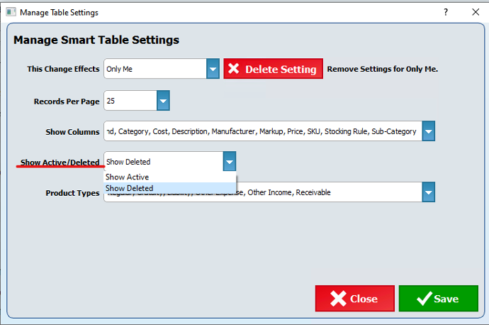The height and width of the screenshot is (325, 489).
Task: Open the Product Types dropdown arrow
Action: click(428, 192)
